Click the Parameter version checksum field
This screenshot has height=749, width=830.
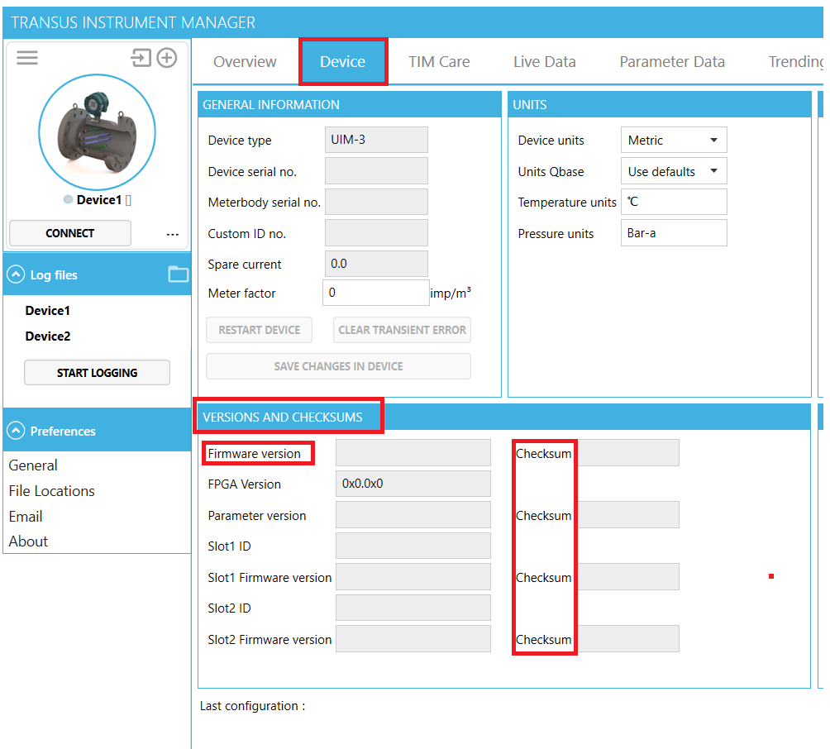point(627,514)
